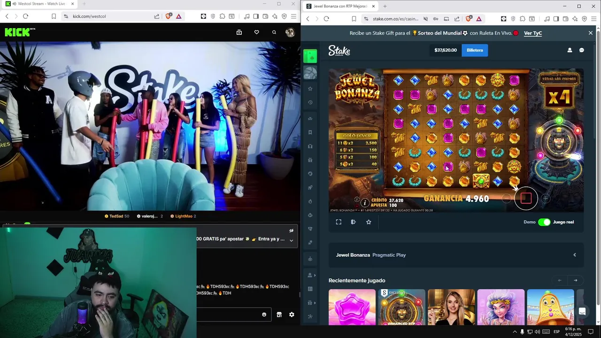Open Kick chat settings gear
The width and height of the screenshot is (601, 338).
coord(292,315)
